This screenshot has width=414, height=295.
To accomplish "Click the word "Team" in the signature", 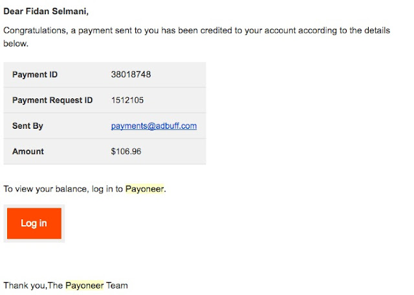I will (117, 285).
